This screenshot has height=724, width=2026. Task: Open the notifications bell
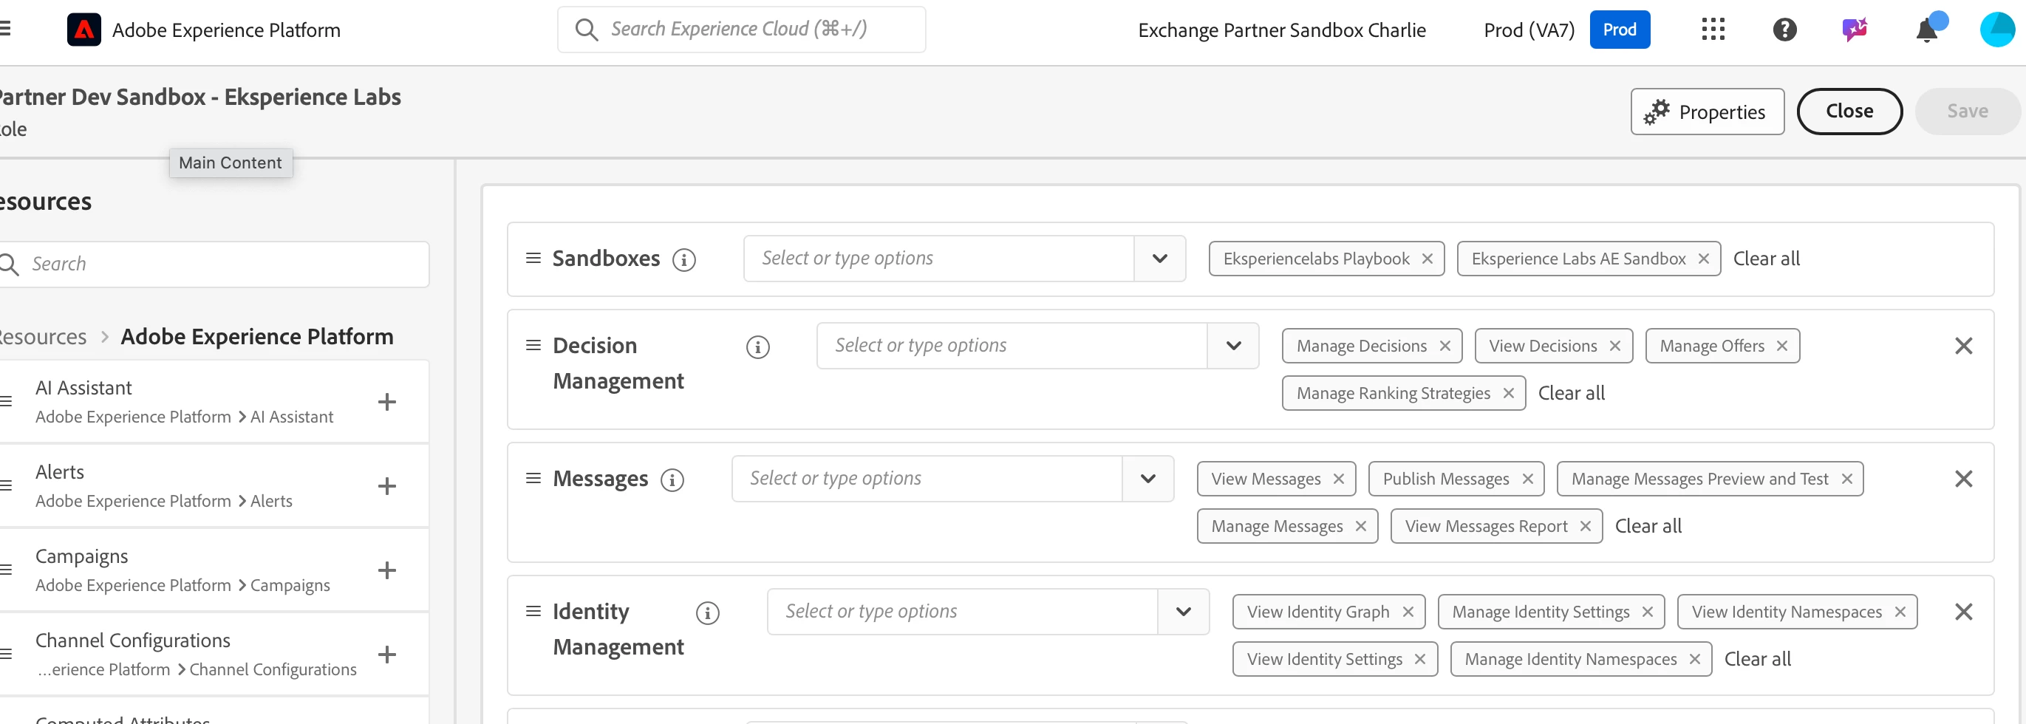(x=1926, y=30)
